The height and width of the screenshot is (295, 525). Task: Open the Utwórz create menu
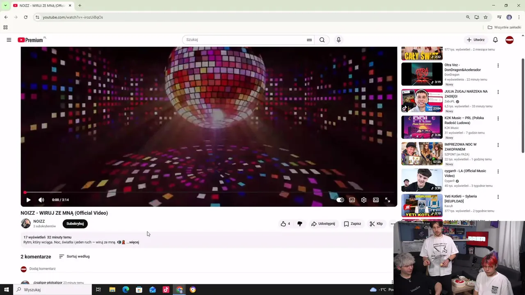point(476,40)
